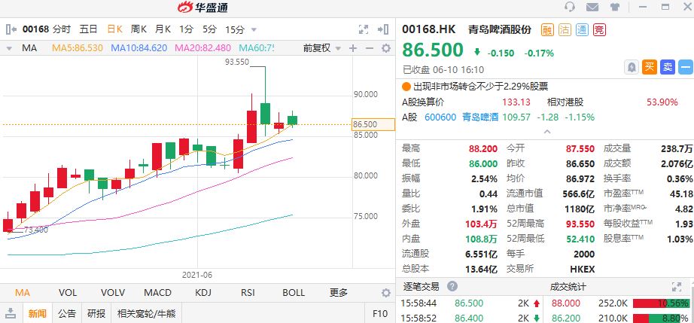The width and height of the screenshot is (694, 323).
Task: Click the 52周最高 value 93.550
Action: click(580, 224)
